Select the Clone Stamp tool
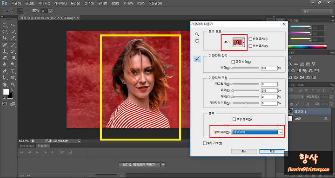This screenshot has height=178, width=335. (x=5, y=51)
